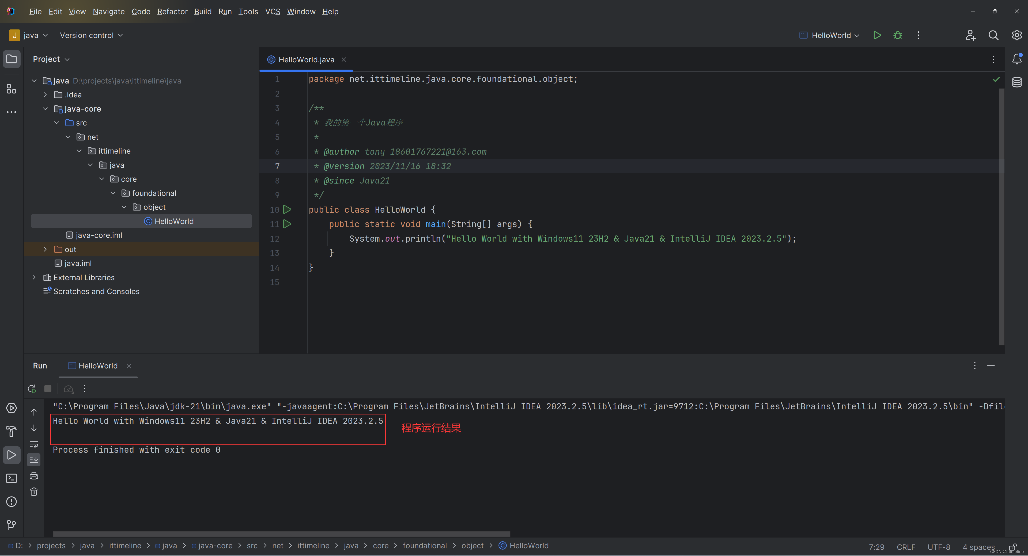Viewport: 1028px width, 556px height.
Task: Open the File menu
Action: tap(35, 12)
